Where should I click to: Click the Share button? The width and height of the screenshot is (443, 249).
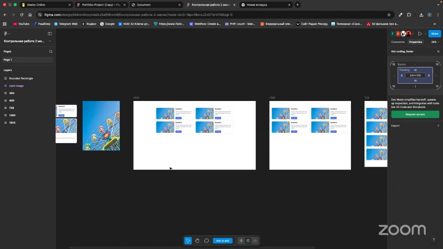(435, 34)
